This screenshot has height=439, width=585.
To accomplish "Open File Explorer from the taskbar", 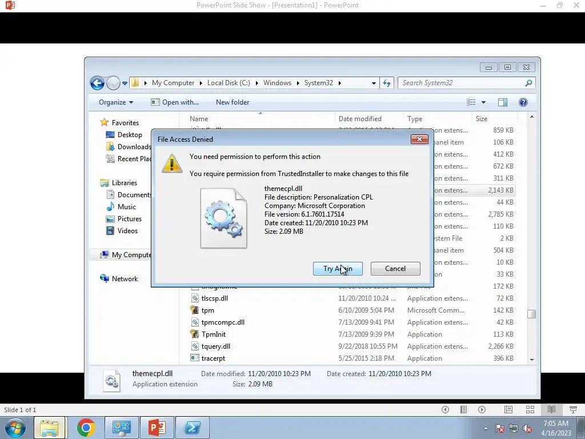I will coord(49,428).
